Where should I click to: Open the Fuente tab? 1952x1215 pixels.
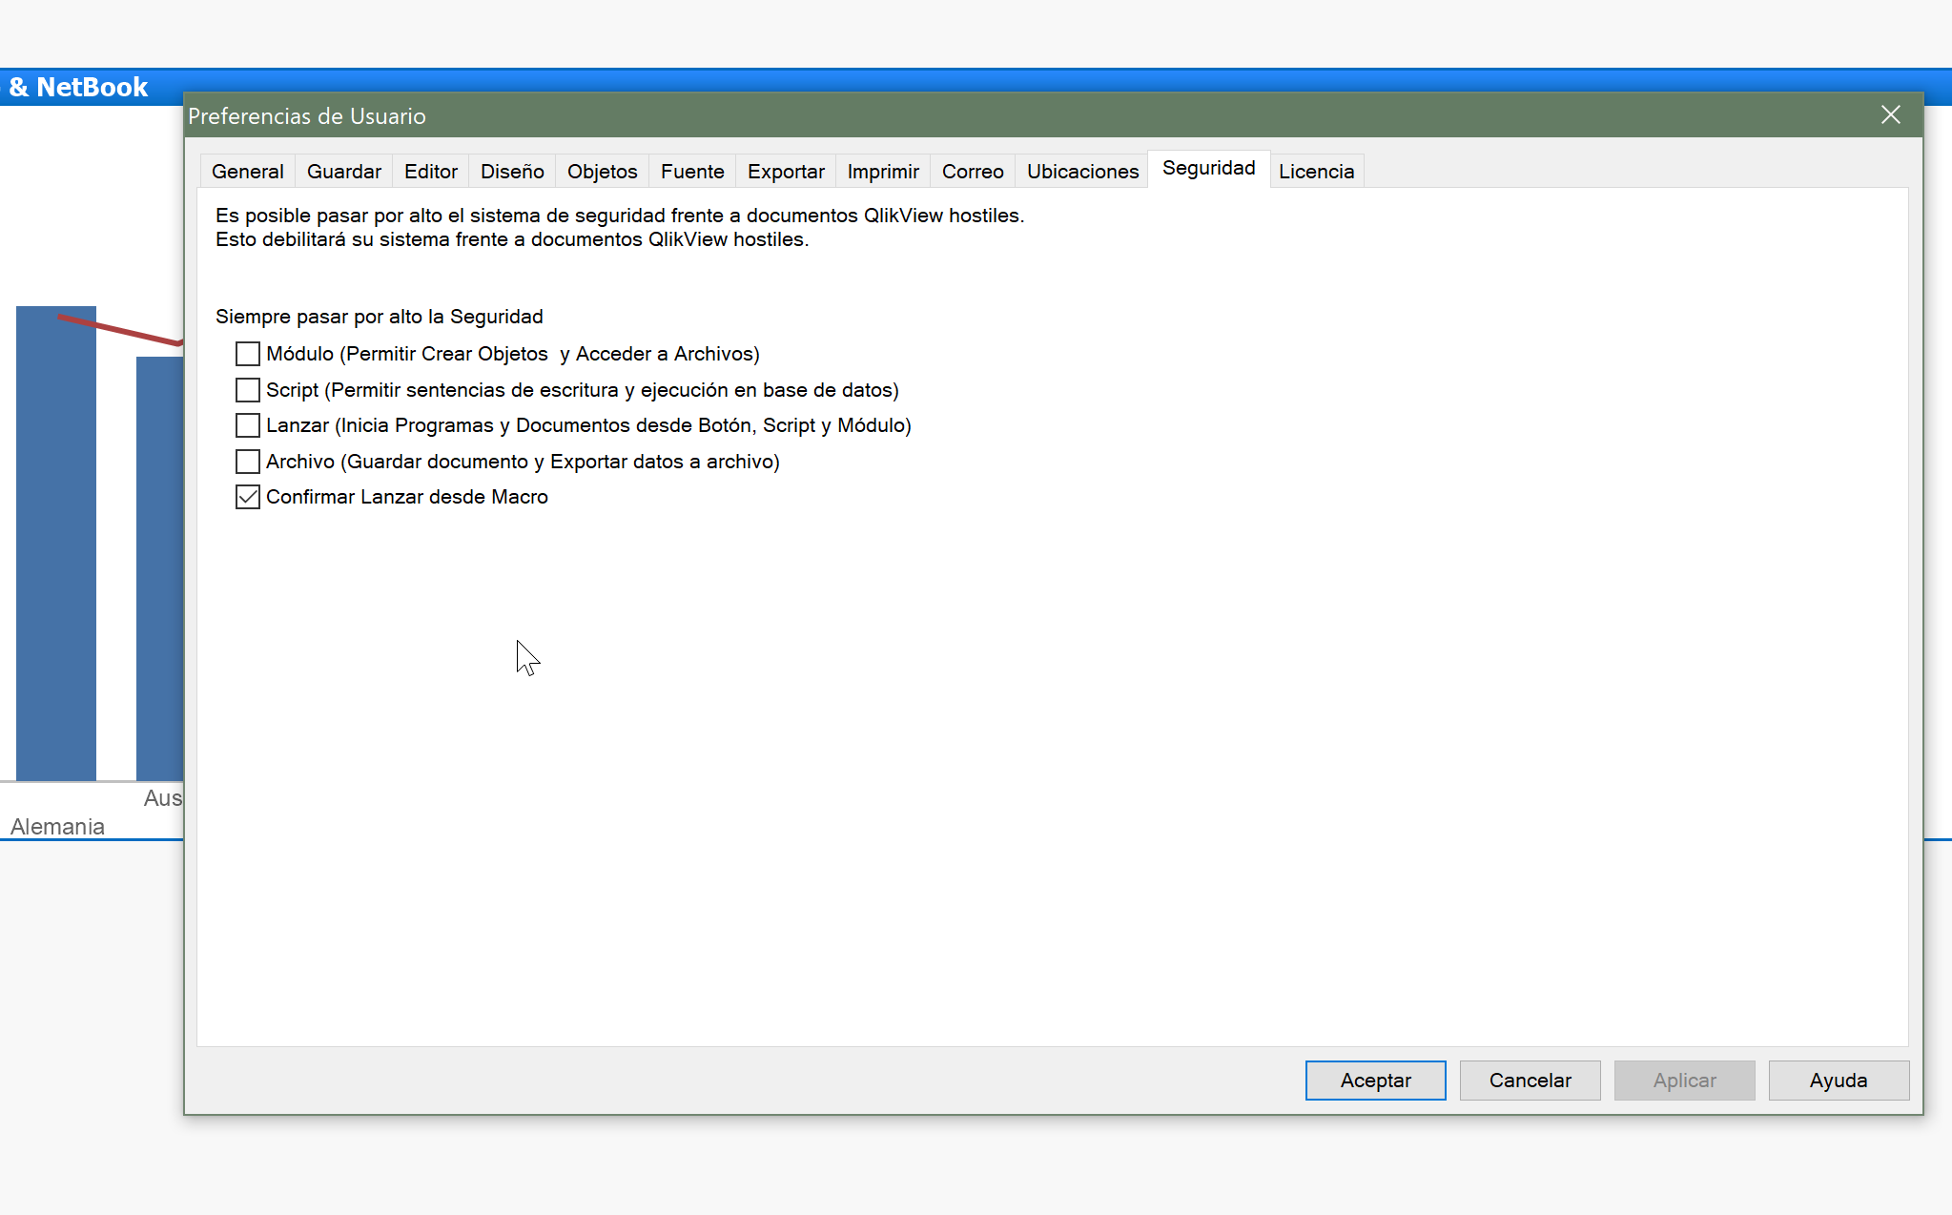click(692, 172)
